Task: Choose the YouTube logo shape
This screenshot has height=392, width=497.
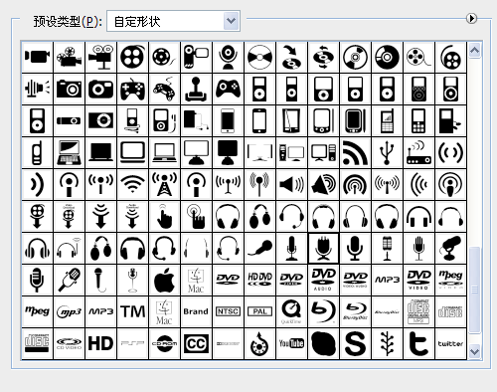Action: 291,343
